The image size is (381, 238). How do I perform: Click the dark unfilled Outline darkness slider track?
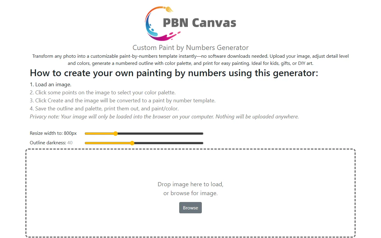168,143
